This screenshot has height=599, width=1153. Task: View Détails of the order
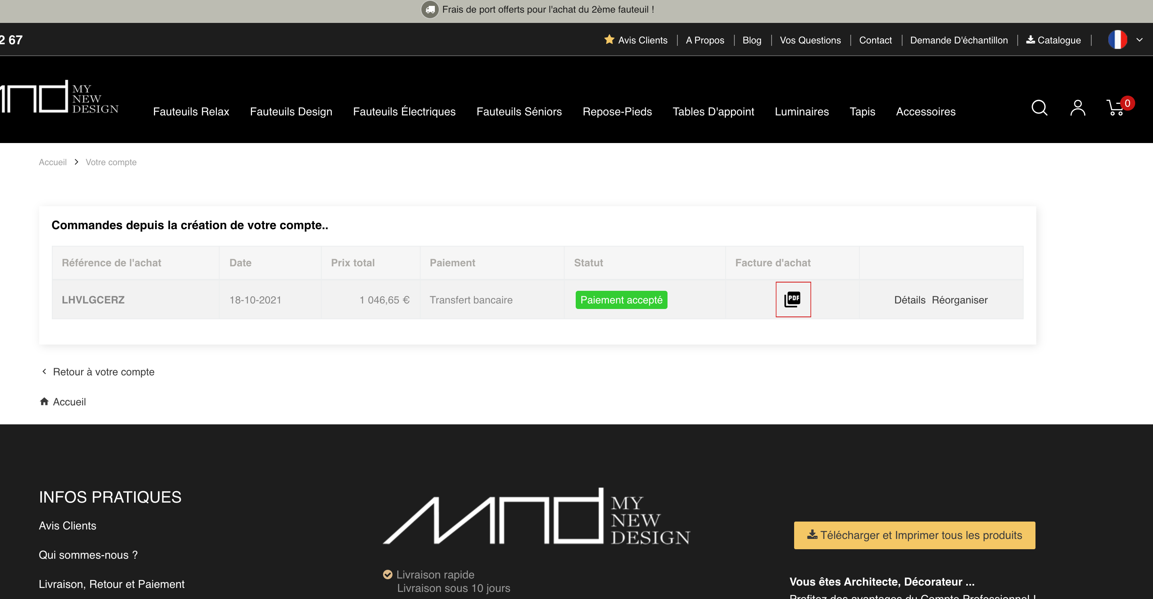tap(910, 300)
